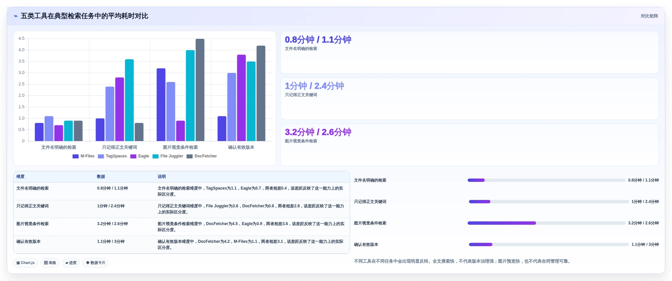The image size is (672, 281).
Task: Click the DocFetcher bar in 图片视觉条件检索 group
Action: [x=200, y=90]
